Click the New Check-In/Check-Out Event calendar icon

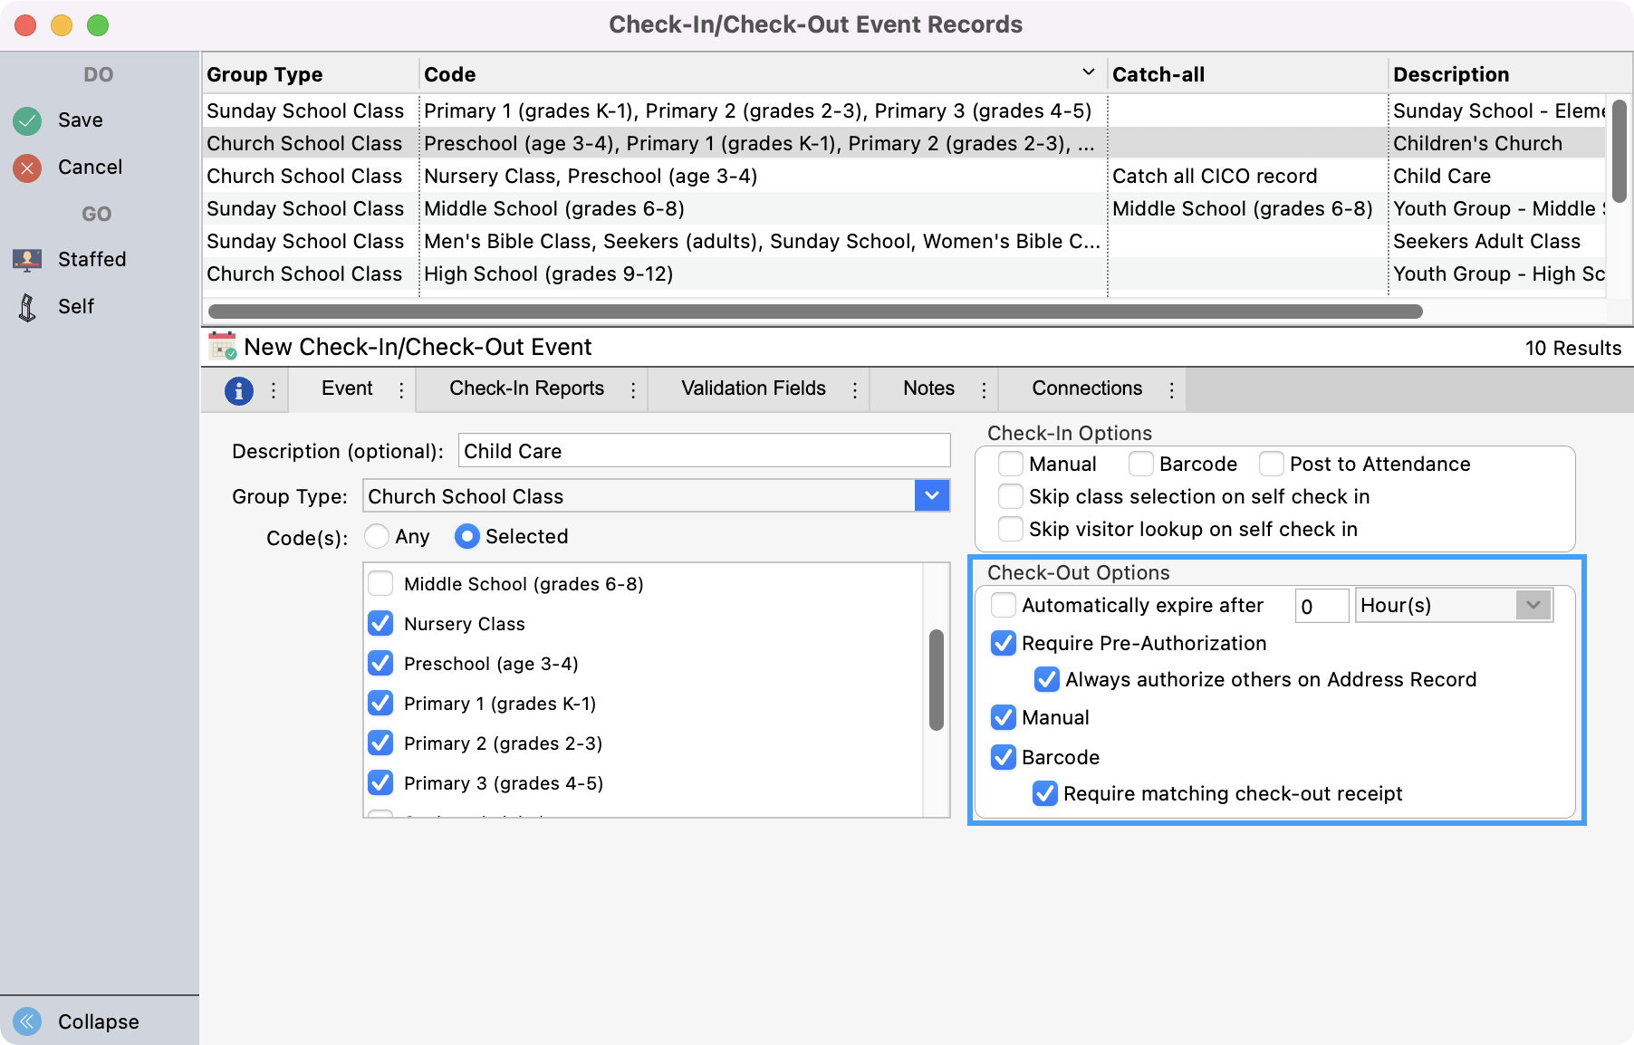click(x=220, y=346)
